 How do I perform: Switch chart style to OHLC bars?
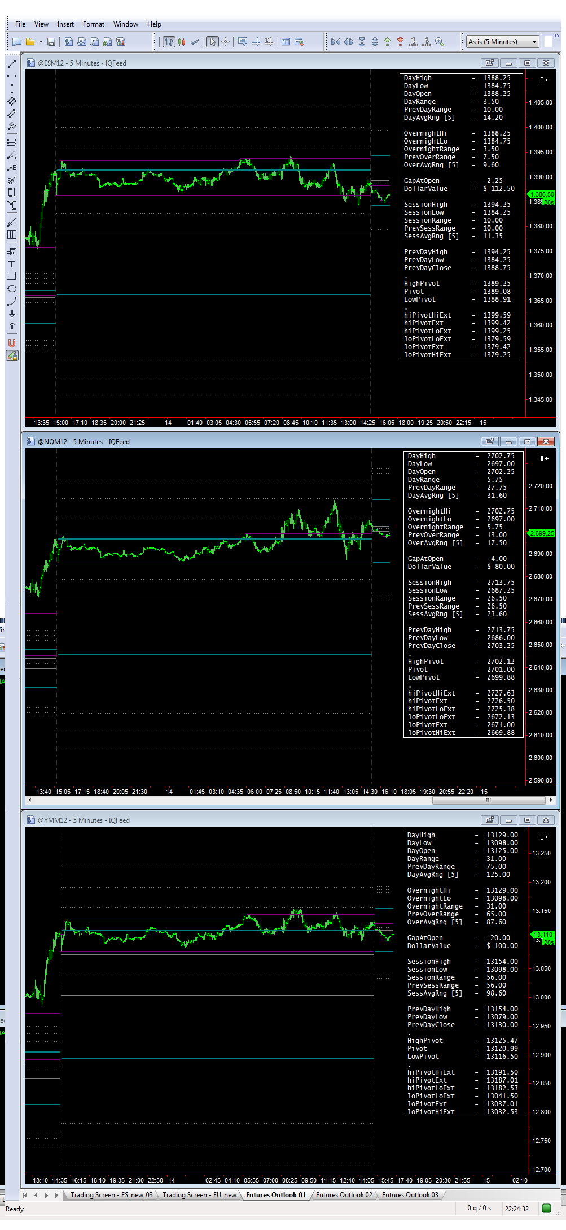[x=169, y=42]
